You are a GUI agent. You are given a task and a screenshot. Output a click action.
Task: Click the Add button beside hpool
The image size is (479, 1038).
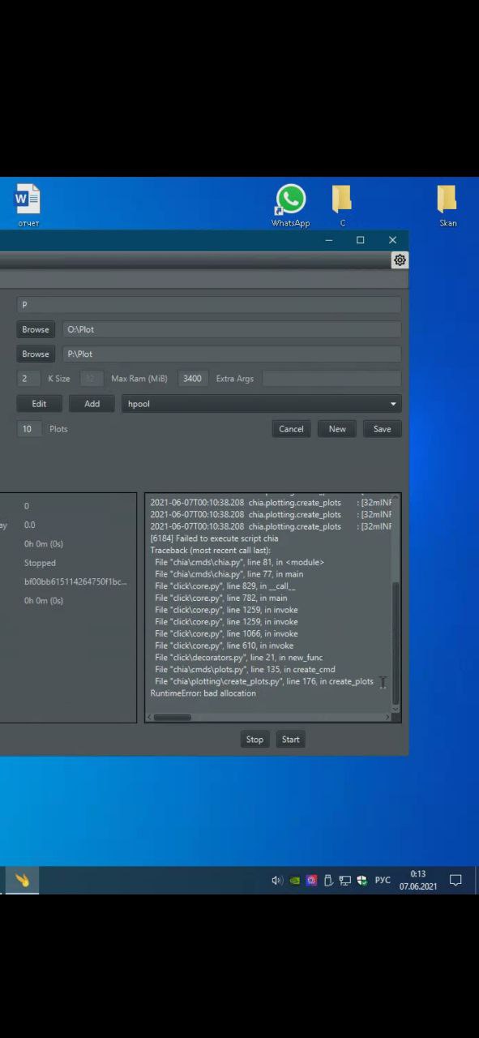pos(92,404)
